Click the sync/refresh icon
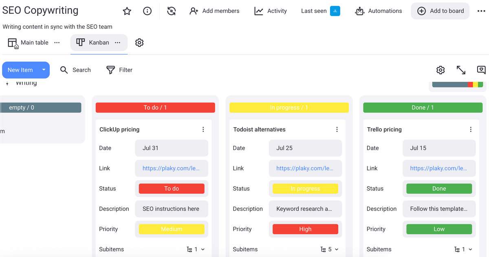This screenshot has height=257, width=489. coord(171,11)
